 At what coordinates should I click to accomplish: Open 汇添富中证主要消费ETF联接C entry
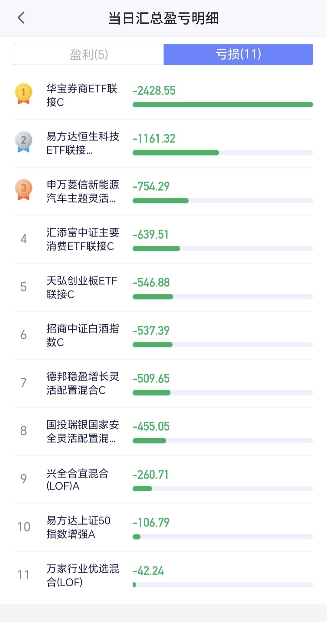pos(163,239)
